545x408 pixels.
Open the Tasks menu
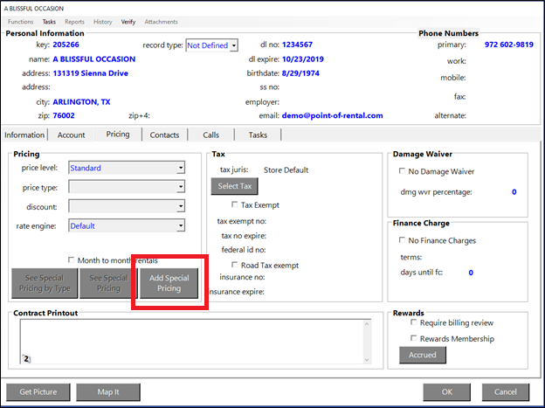coord(49,21)
